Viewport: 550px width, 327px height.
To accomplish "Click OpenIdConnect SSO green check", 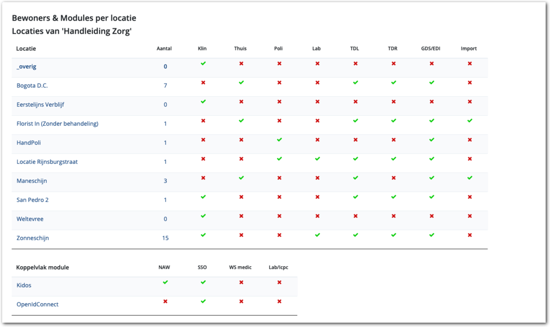I will click(203, 301).
